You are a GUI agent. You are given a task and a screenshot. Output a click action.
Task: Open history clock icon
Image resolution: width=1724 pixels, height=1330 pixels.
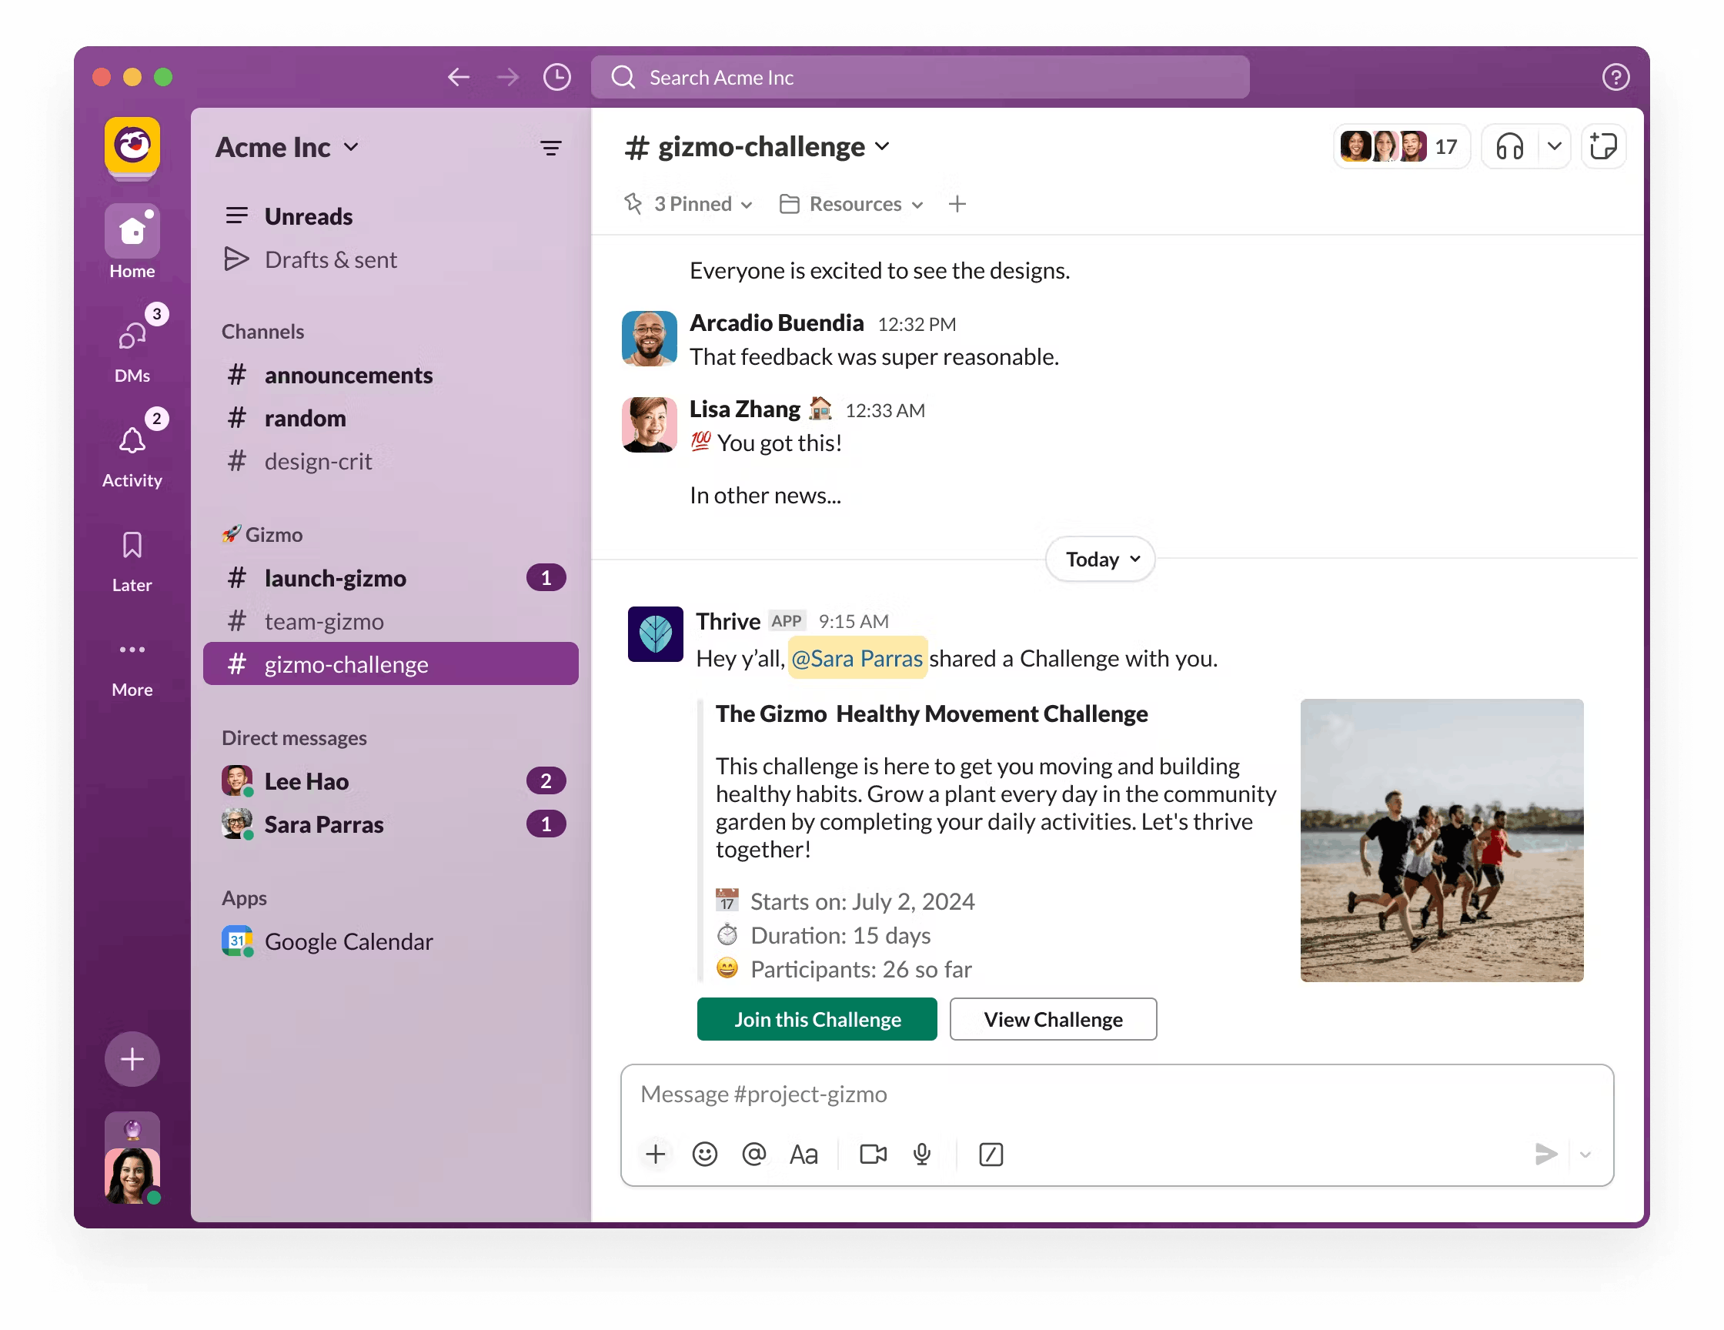pyautogui.click(x=557, y=78)
